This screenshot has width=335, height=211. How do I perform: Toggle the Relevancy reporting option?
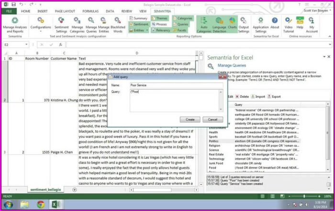[161, 30]
